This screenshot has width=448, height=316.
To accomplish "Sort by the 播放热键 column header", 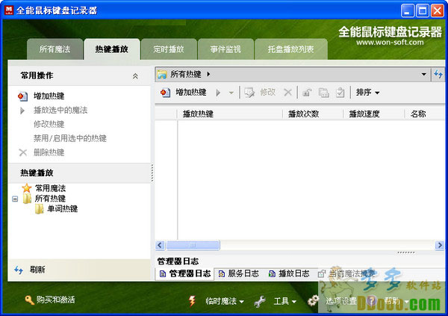I will (230, 114).
